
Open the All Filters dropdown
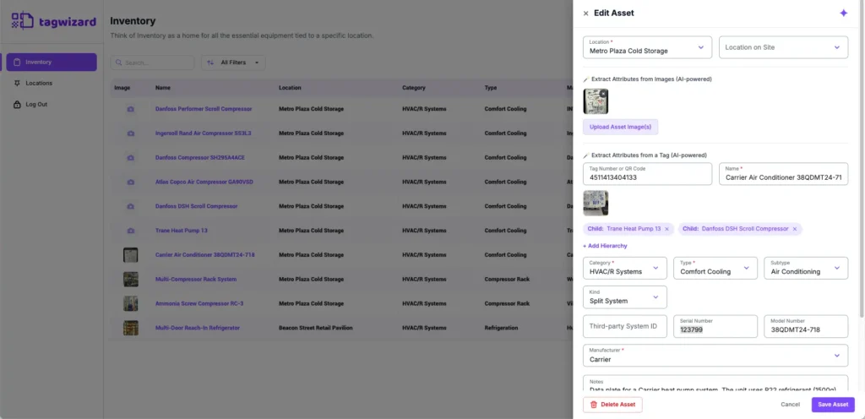pos(233,63)
